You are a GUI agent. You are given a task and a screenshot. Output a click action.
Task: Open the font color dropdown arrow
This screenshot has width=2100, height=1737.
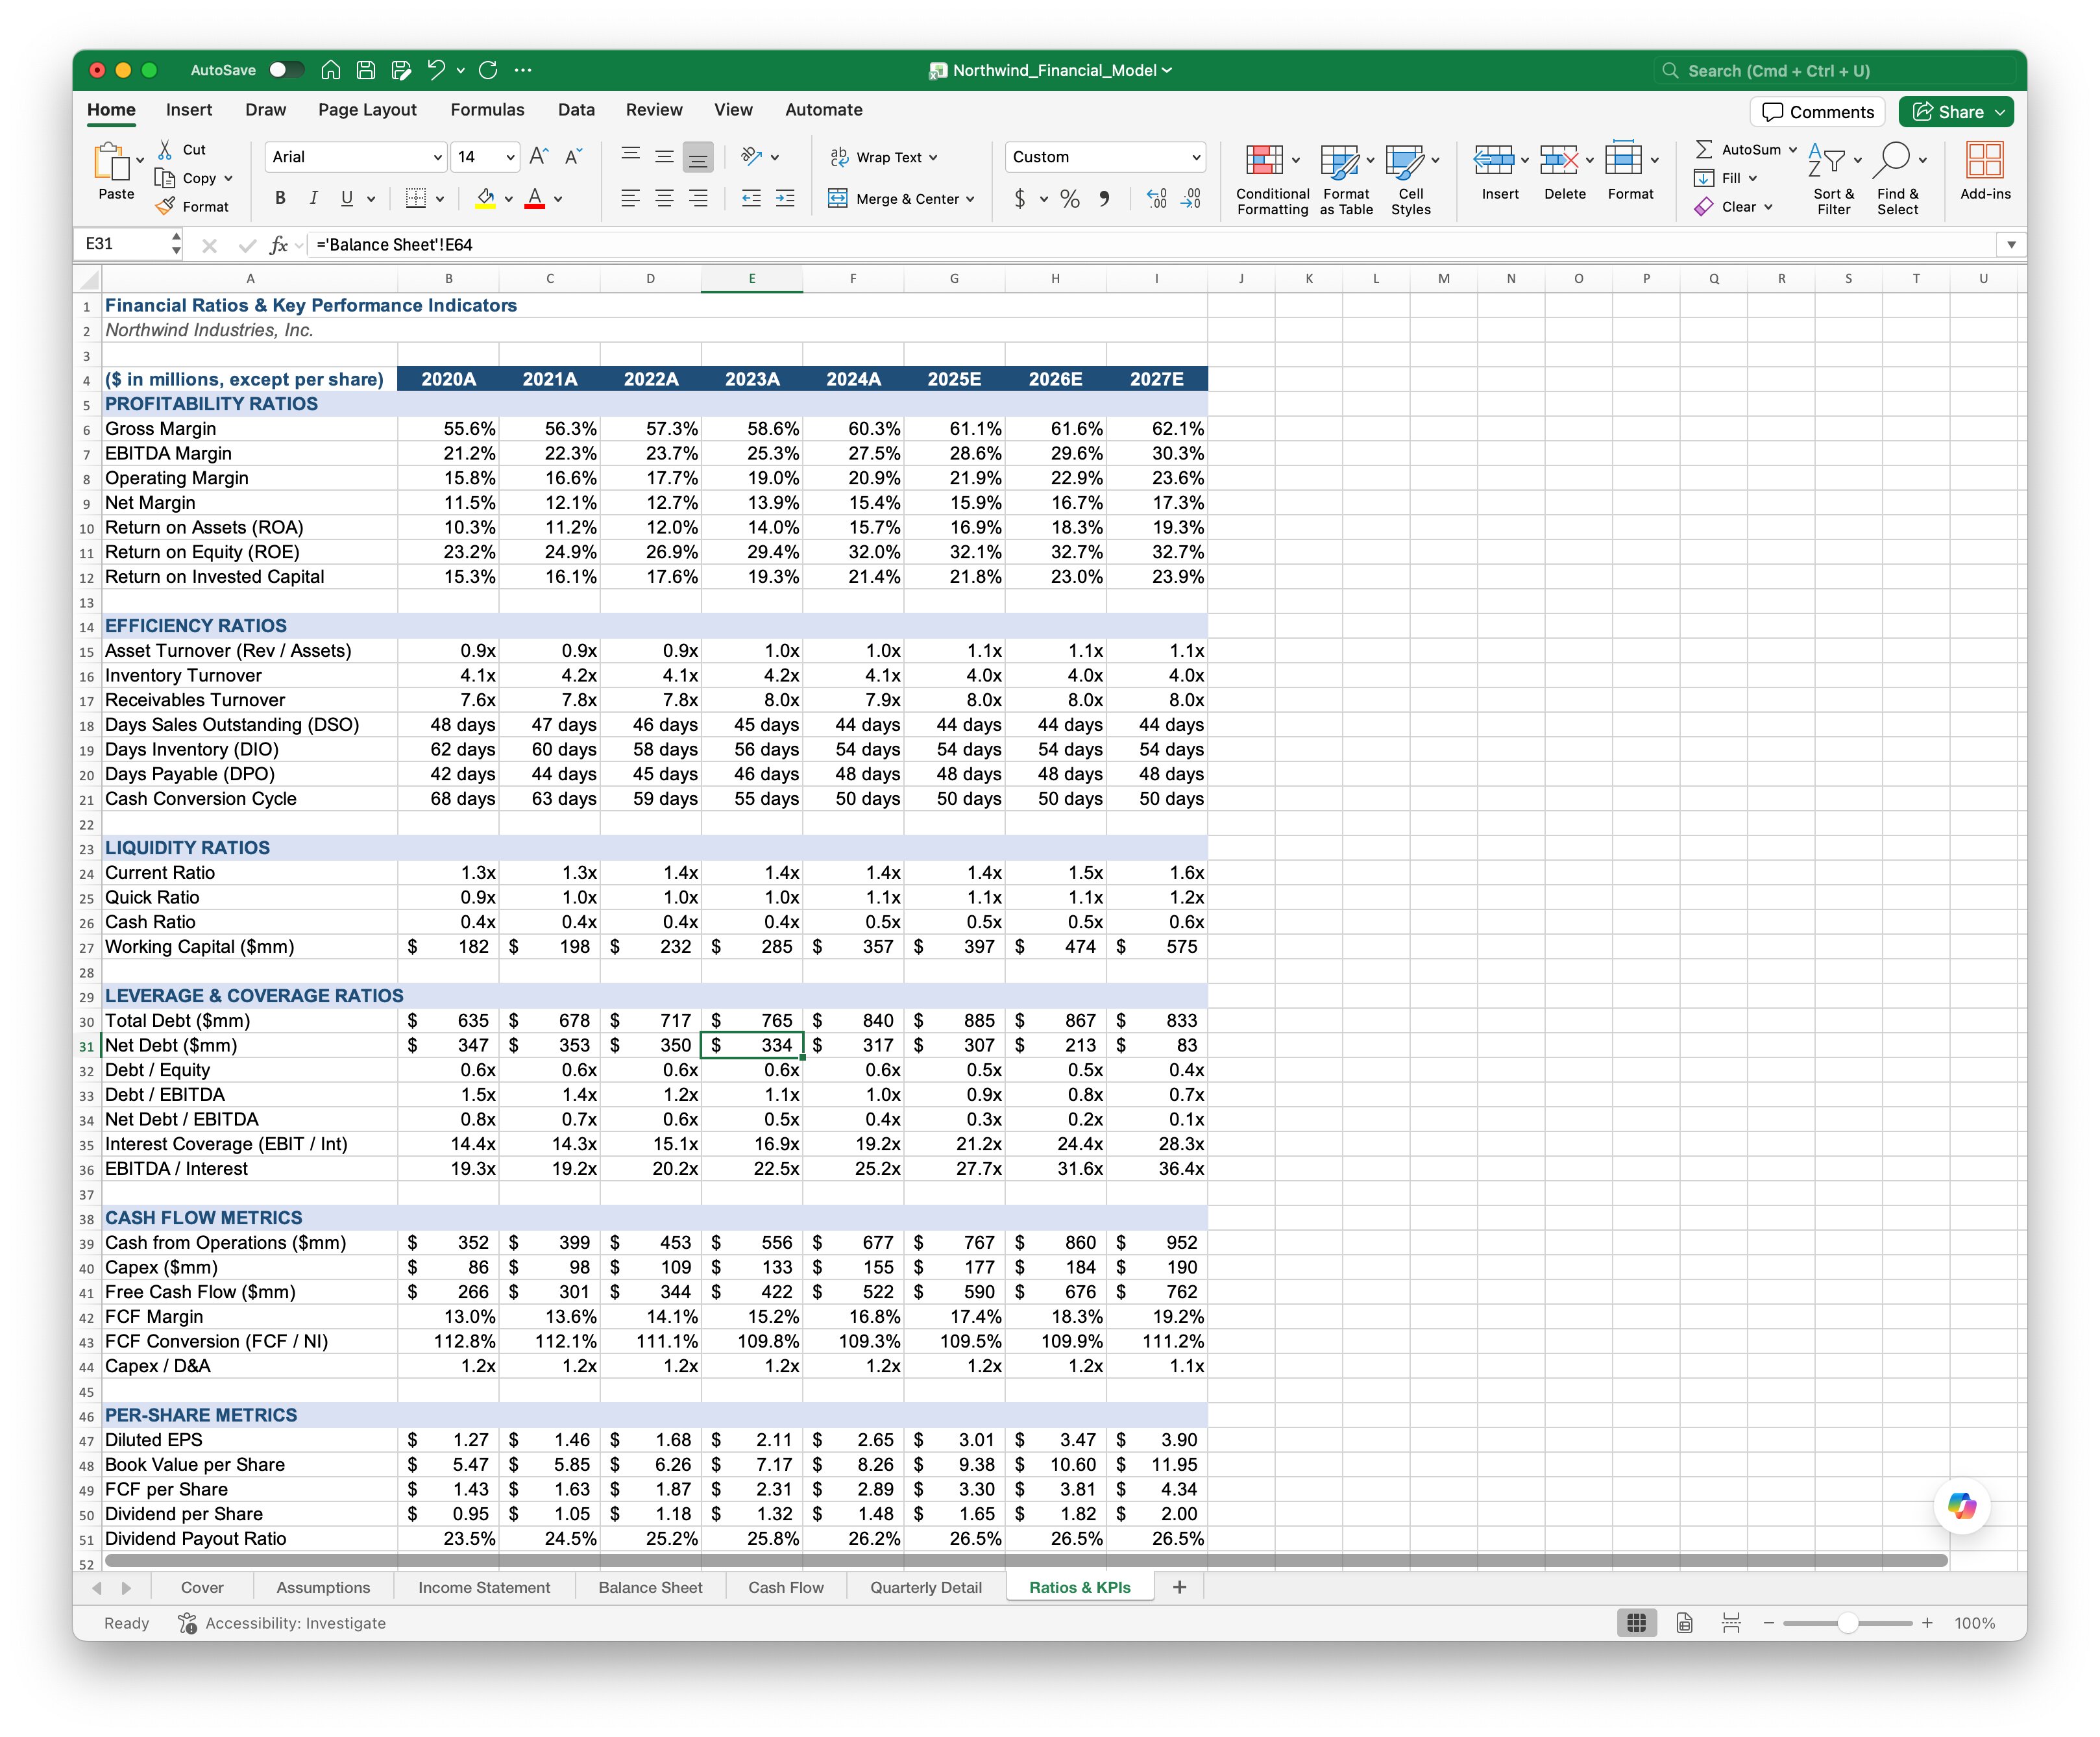[x=558, y=199]
